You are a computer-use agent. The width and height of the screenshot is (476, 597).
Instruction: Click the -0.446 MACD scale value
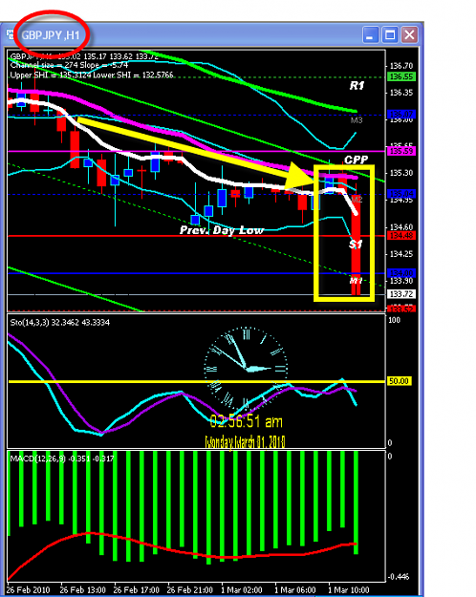(x=399, y=577)
